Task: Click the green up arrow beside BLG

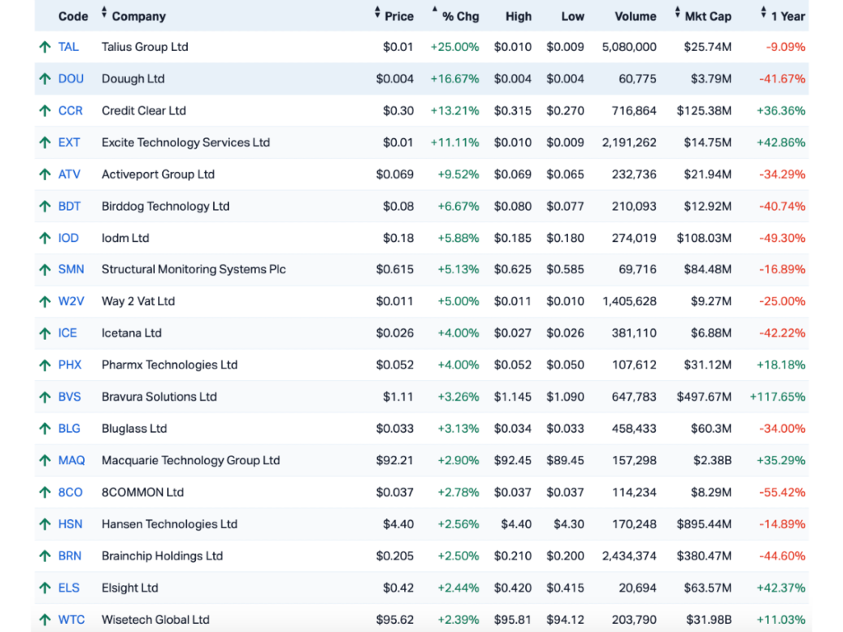Action: 45,429
